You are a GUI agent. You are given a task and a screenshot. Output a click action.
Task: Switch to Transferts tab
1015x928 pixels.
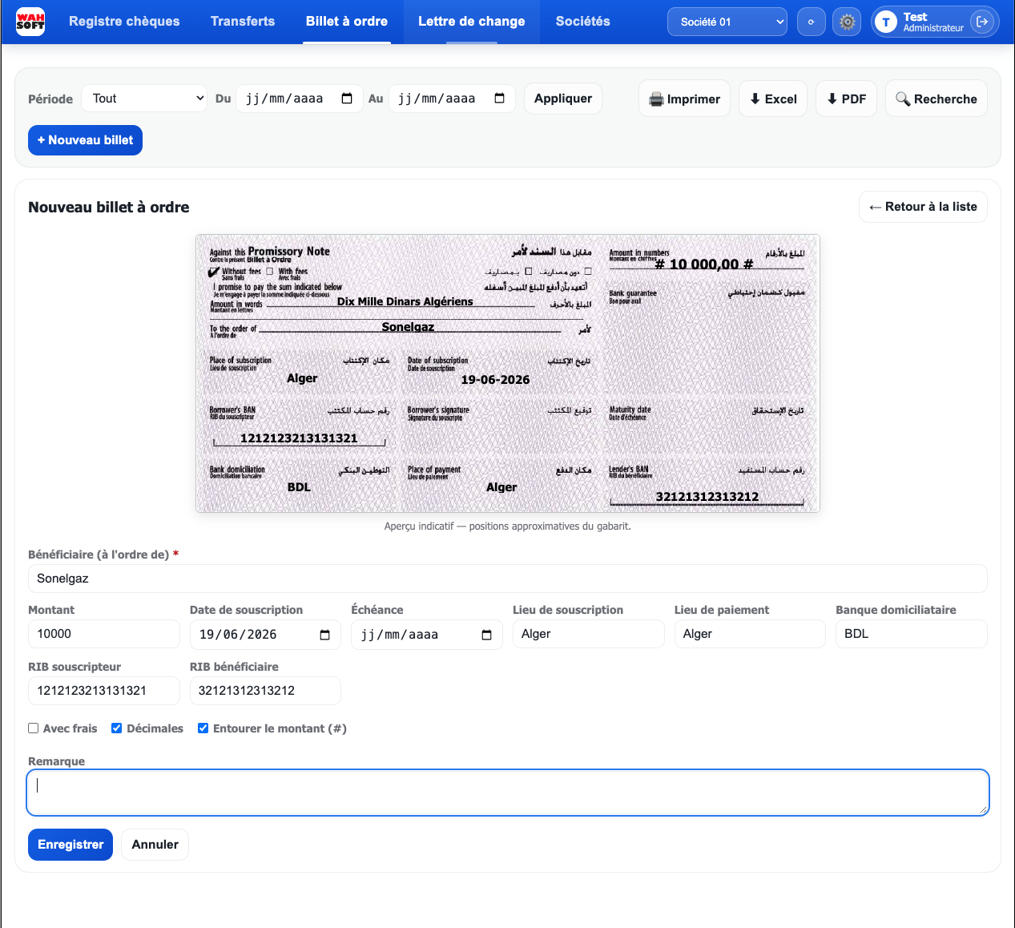point(243,22)
